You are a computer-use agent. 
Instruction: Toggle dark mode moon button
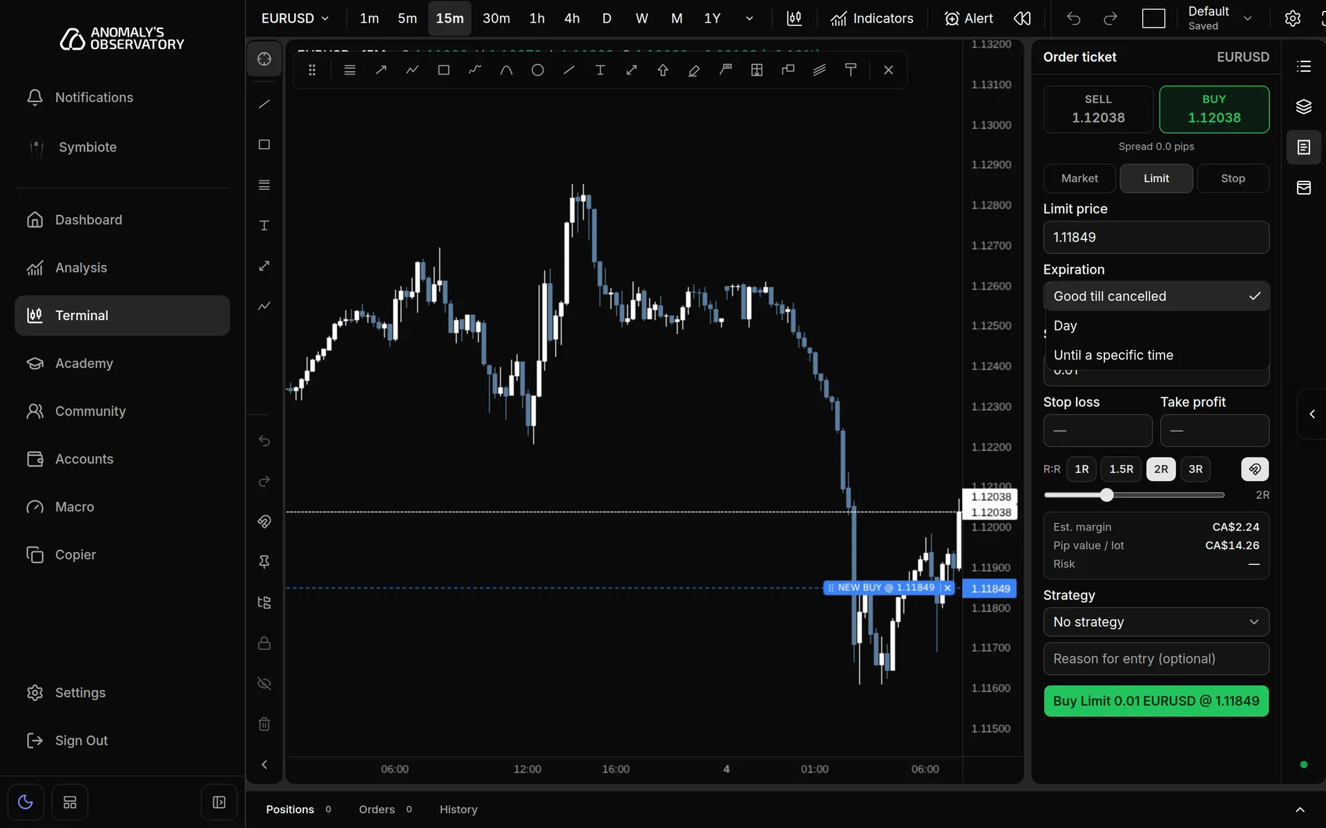coord(26,802)
